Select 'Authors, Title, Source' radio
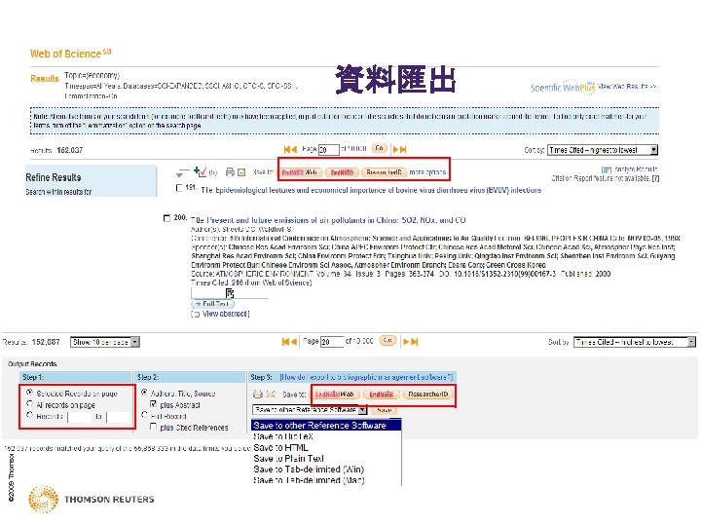Screen dimensions: 701x526 coord(144,393)
